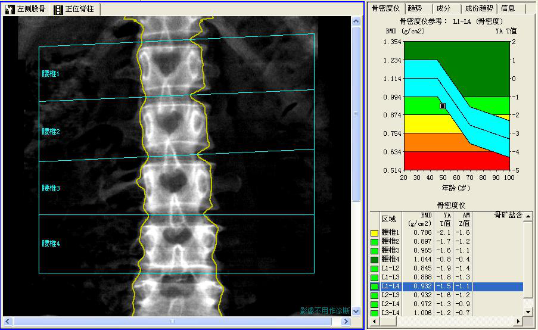Open the 趋势 tab
The image size is (538, 330).
(x=415, y=8)
